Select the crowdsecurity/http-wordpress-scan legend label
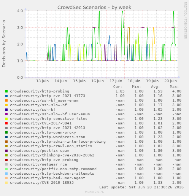This screenshot has height=196, width=189. point(48,137)
